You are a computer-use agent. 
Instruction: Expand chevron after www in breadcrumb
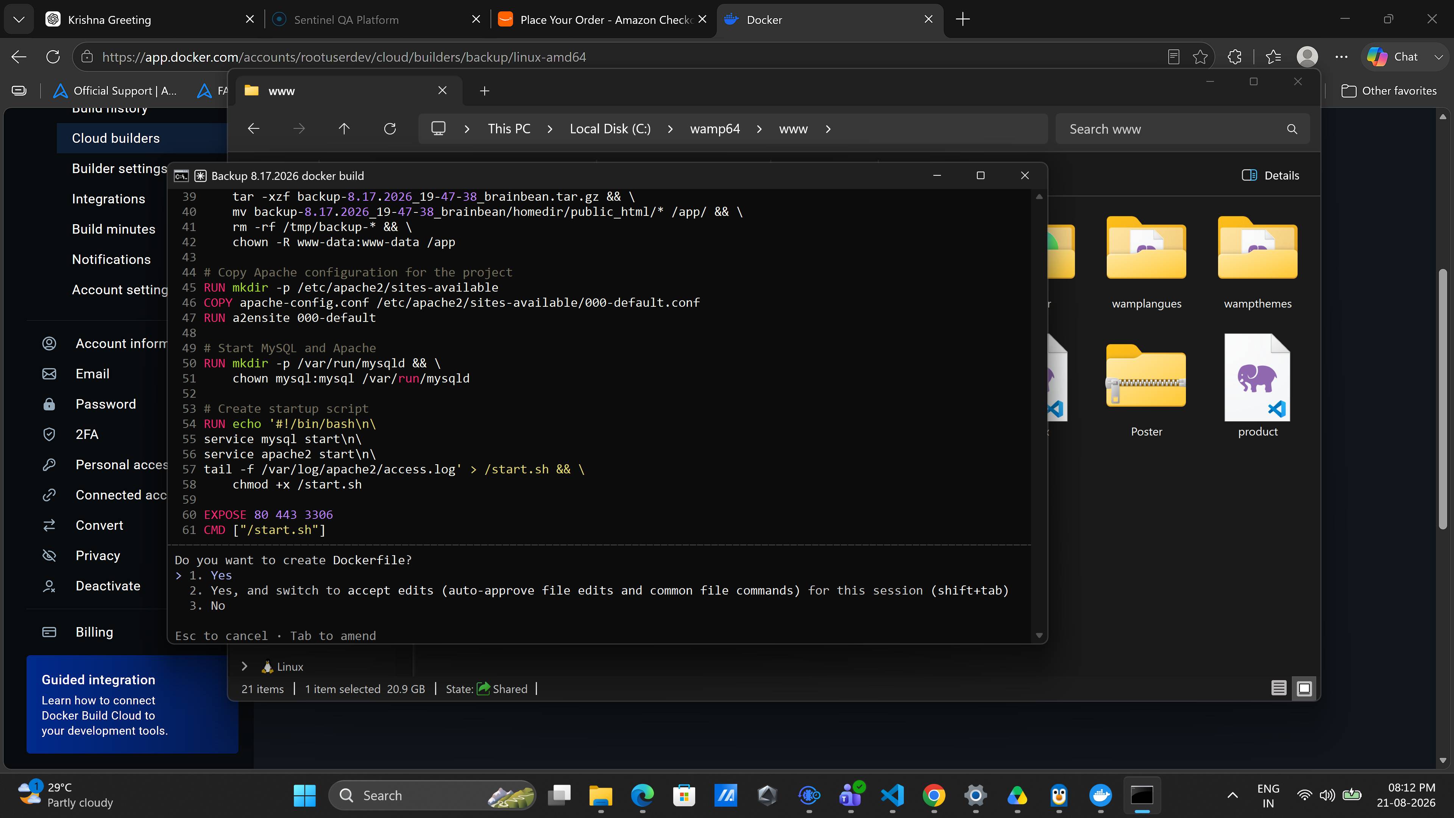[828, 129]
